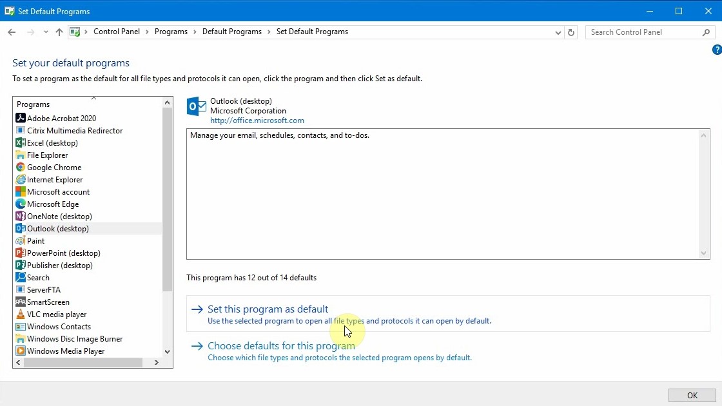Image resolution: width=722 pixels, height=406 pixels.
Task: Go back with the back arrow
Action: [12, 32]
